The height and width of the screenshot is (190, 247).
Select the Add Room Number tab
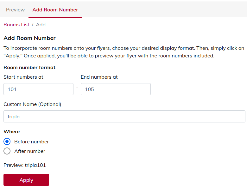[55, 10]
